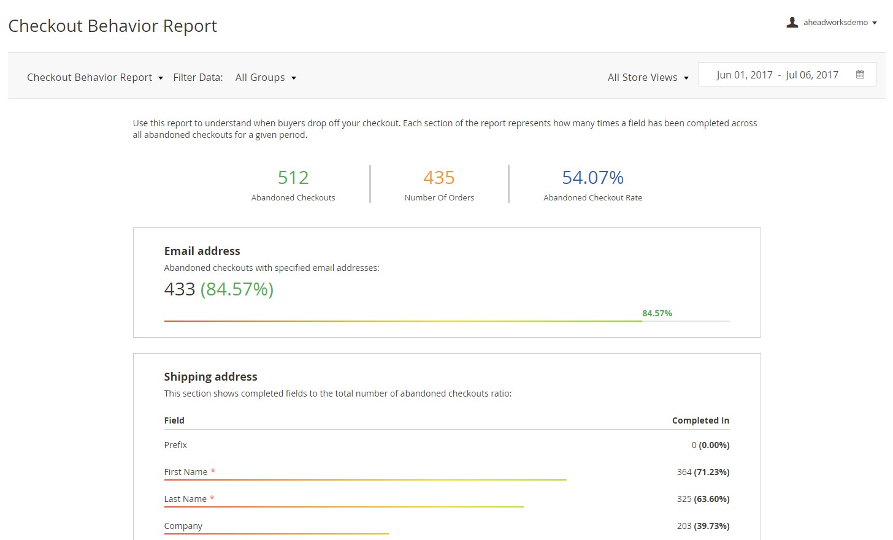Screen dimensions: 893x540
Task: Click the Email address section heading
Action: (x=202, y=251)
